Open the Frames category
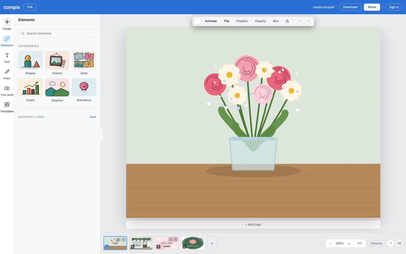The width and height of the screenshot is (406, 254). click(57, 63)
